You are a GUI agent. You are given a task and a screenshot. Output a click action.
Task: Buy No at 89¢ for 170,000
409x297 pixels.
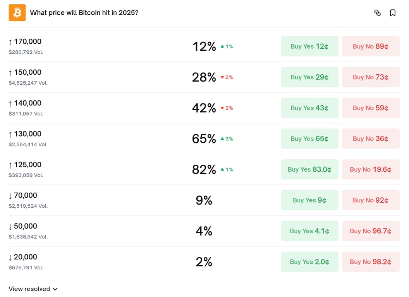(371, 46)
